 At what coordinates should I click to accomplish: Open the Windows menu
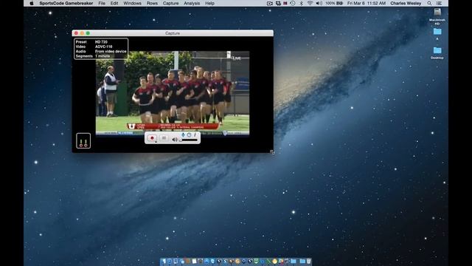132,3
